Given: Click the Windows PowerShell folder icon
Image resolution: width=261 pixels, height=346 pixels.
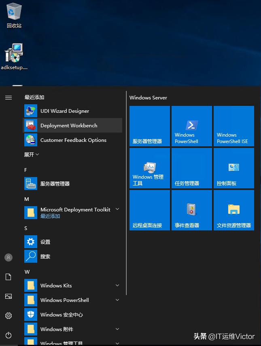Looking at the screenshot, I should 31,300.
